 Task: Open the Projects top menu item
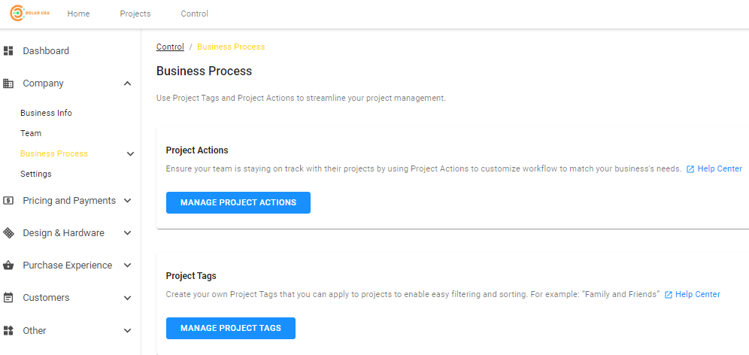pos(135,14)
